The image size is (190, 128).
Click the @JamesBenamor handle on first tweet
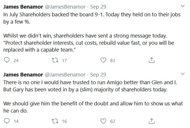65,7
